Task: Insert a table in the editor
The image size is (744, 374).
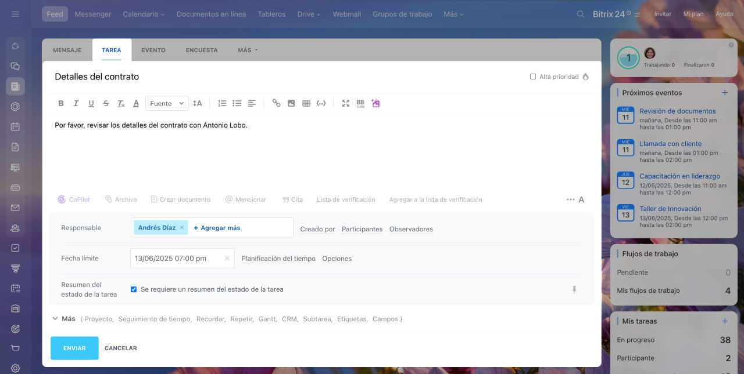Action: pyautogui.click(x=306, y=103)
